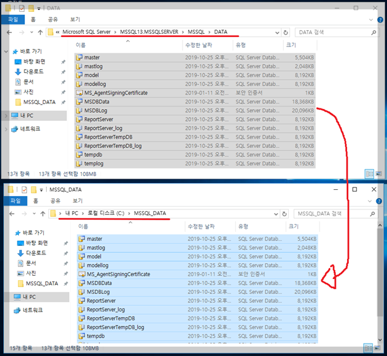Open 사진 in DATA window sidebar
This screenshot has height=356, width=387.
click(x=28, y=92)
